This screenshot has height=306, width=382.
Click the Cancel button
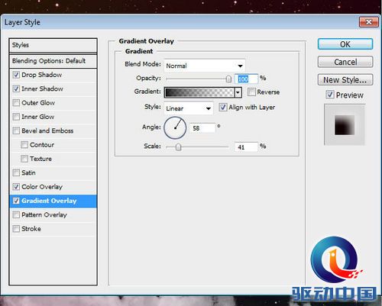pyautogui.click(x=345, y=62)
